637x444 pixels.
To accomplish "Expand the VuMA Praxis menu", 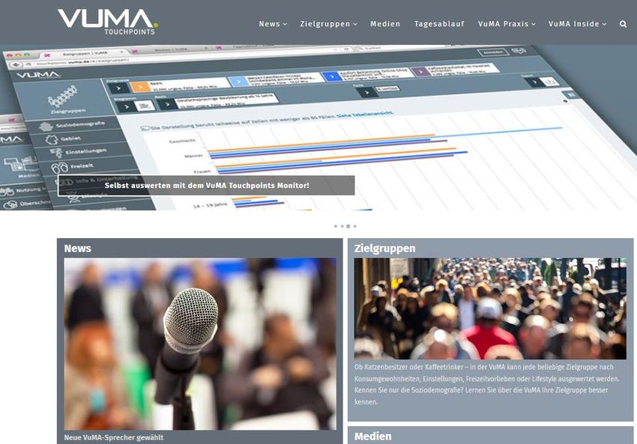I will click(x=507, y=24).
